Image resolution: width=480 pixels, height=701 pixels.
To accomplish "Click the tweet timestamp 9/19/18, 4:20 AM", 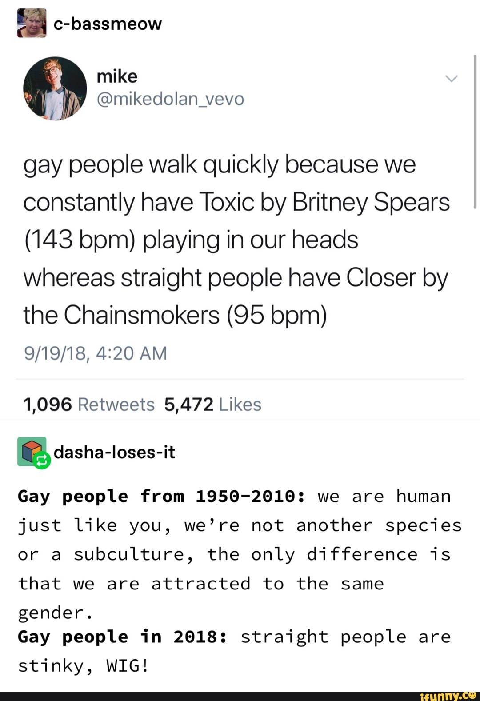I will coord(95,353).
